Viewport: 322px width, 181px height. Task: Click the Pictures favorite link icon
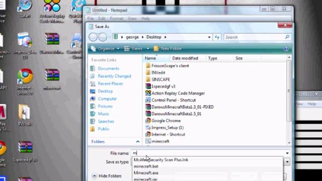93,106
